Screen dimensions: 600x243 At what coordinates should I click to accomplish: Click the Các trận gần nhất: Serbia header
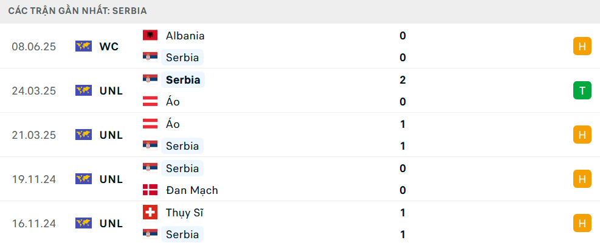point(78,11)
